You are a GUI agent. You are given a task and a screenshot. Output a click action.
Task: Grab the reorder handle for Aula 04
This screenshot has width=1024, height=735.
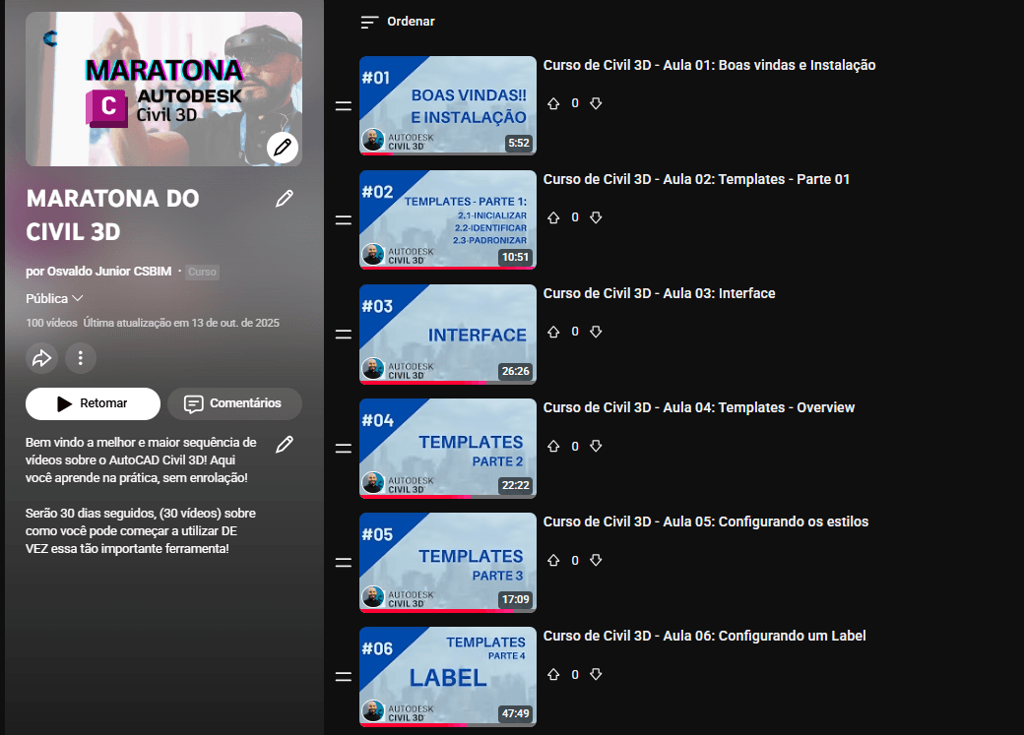(344, 449)
